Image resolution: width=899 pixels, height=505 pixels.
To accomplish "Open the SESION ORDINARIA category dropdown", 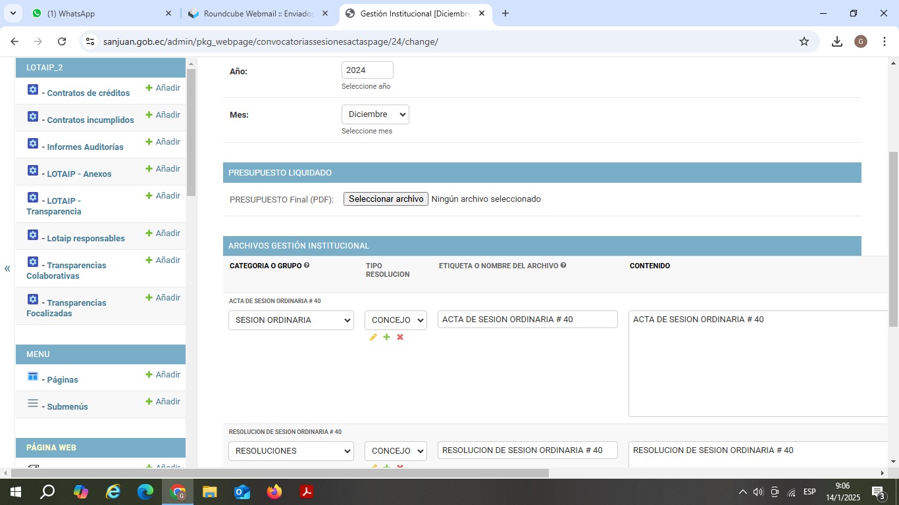I will pos(291,320).
